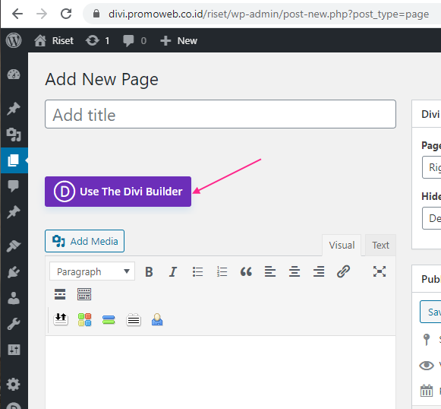
Task: Click inside the editor content area
Action: coord(220,372)
